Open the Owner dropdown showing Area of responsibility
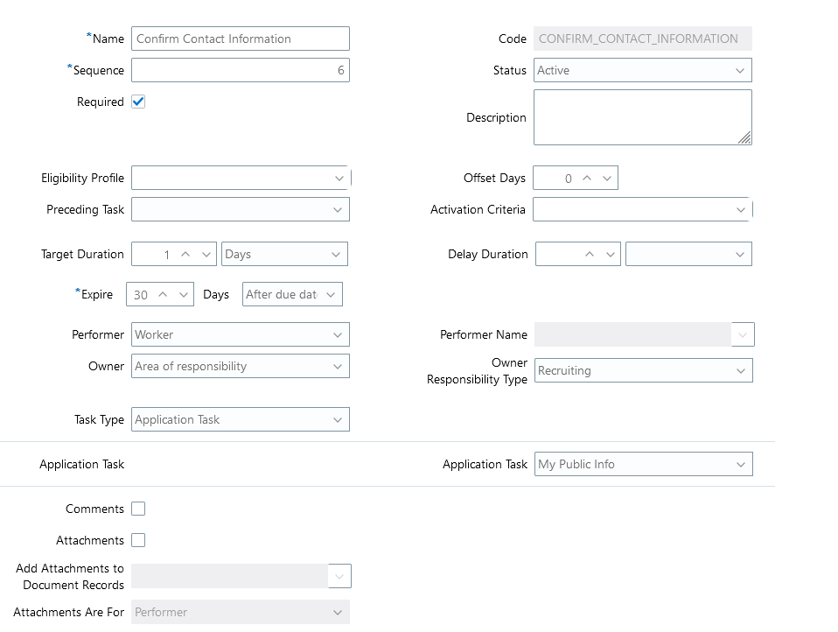 (339, 366)
